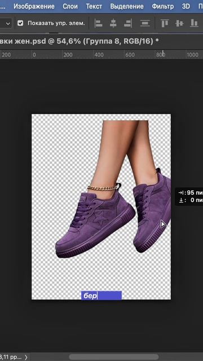Viewport: 203px width, 361px height.
Task: Align layers to vertical centers
Action: pos(179,23)
